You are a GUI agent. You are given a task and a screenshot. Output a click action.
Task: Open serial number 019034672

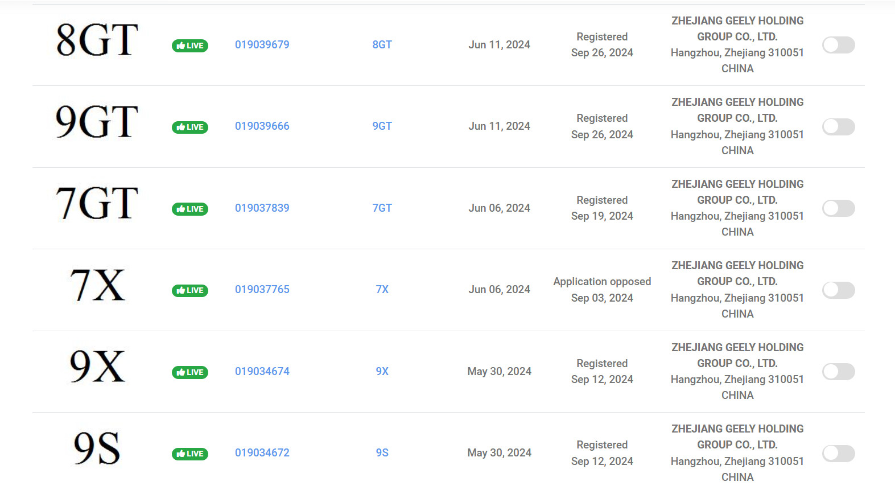click(262, 452)
